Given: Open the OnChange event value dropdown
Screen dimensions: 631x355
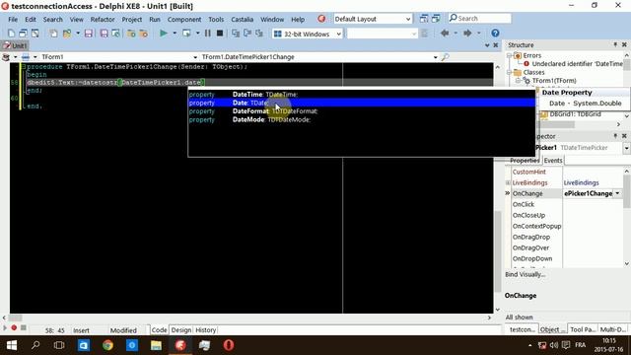Looking at the screenshot, I should 617,193.
